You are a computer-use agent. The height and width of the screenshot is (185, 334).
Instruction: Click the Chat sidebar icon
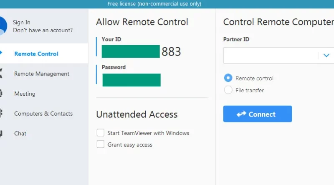(x=1, y=134)
